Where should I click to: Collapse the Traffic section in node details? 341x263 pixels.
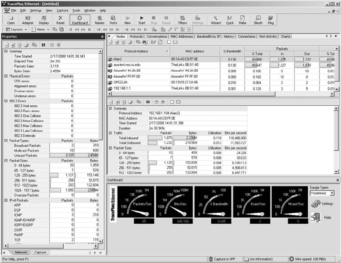coord(110,133)
